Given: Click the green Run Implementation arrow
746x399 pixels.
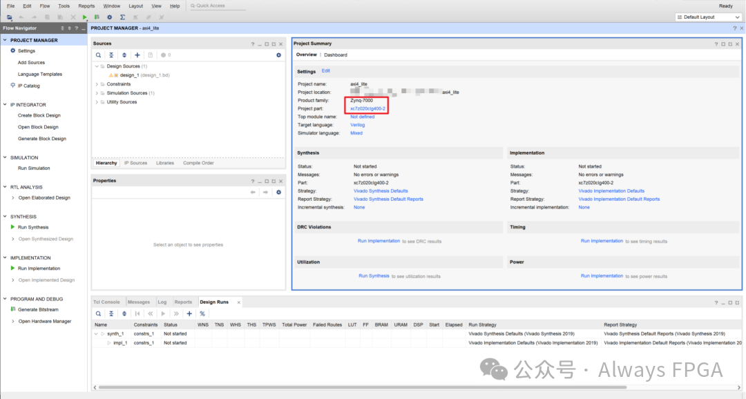Looking at the screenshot, I should click(x=13, y=269).
